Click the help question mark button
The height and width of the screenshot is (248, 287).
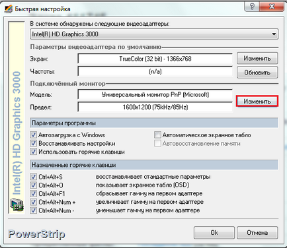click(252, 7)
